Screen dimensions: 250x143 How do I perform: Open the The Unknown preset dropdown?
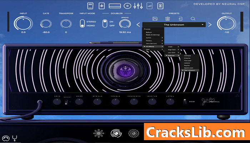(x=174, y=25)
